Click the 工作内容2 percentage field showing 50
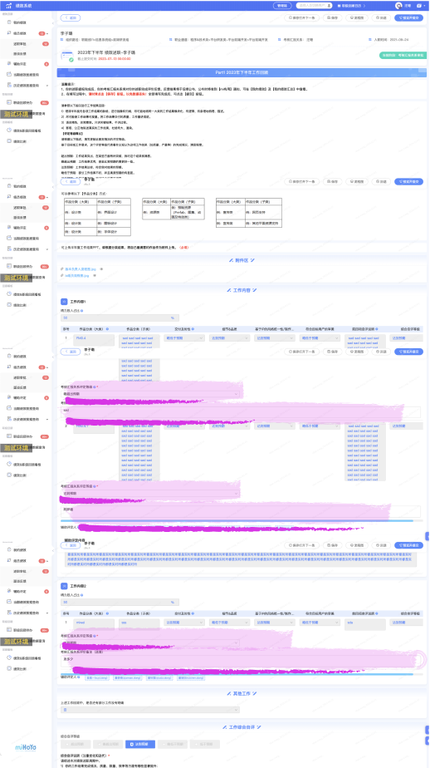The width and height of the screenshot is (430, 768). pyautogui.click(x=120, y=602)
